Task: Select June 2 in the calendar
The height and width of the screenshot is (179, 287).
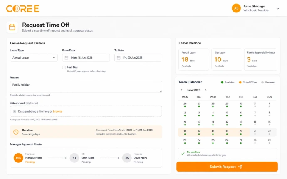Action: [x=185, y=114]
